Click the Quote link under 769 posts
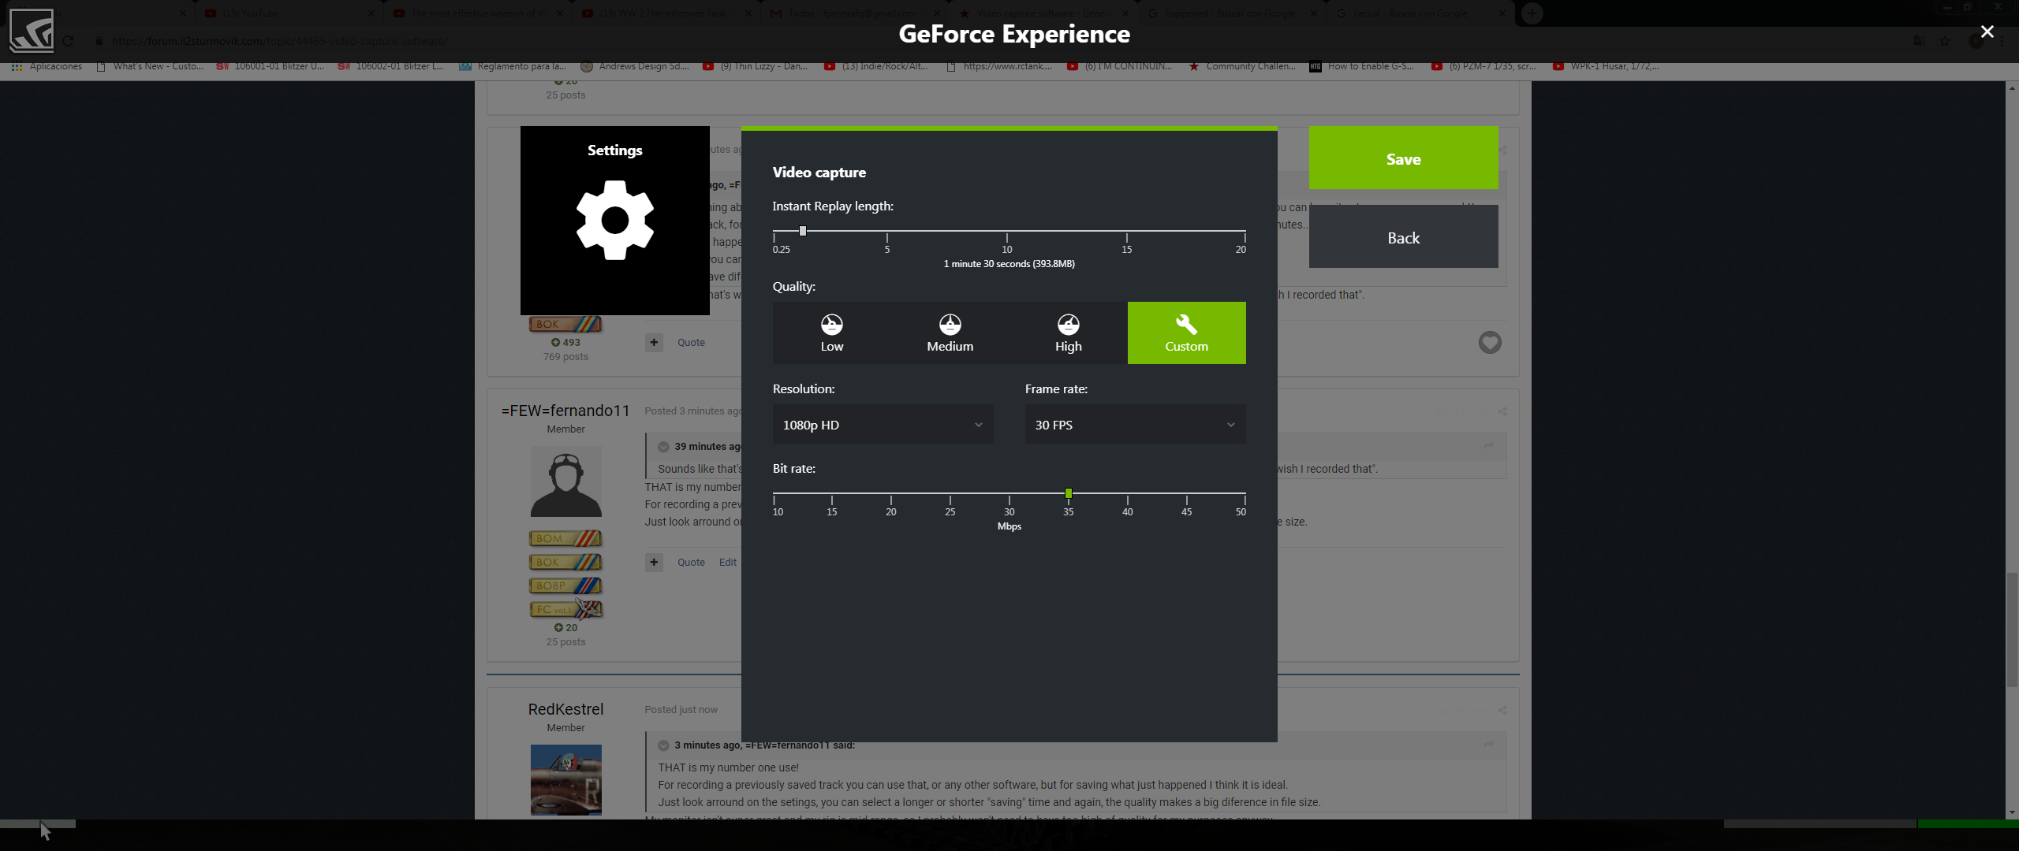The image size is (2019, 851). [x=691, y=342]
